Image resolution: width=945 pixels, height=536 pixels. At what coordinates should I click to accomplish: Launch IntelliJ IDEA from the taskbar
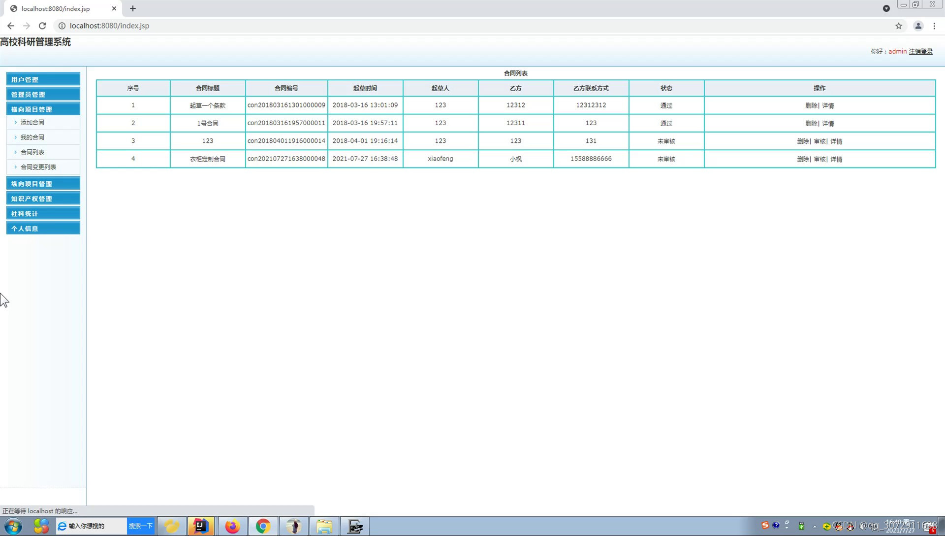[x=201, y=526]
